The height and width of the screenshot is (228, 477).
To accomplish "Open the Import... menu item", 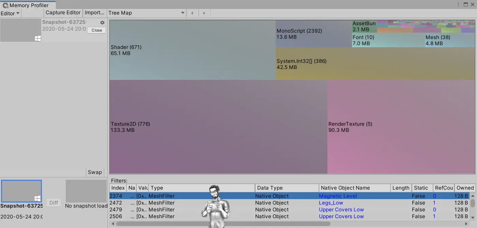I will coord(94,13).
